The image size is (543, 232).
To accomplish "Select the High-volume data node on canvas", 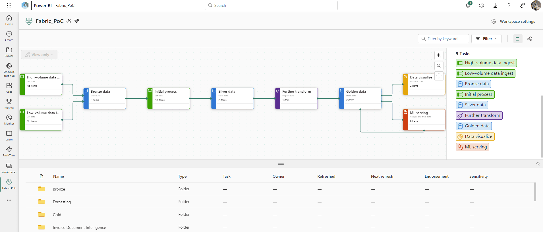I will pyautogui.click(x=41, y=84).
